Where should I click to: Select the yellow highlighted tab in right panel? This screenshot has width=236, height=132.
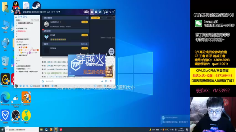95,18
